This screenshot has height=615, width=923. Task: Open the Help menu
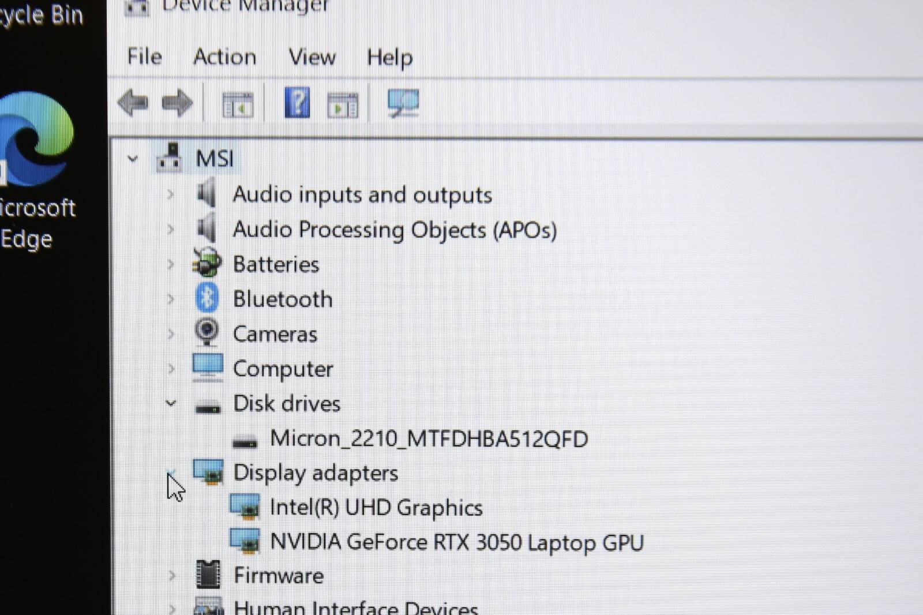coord(389,57)
